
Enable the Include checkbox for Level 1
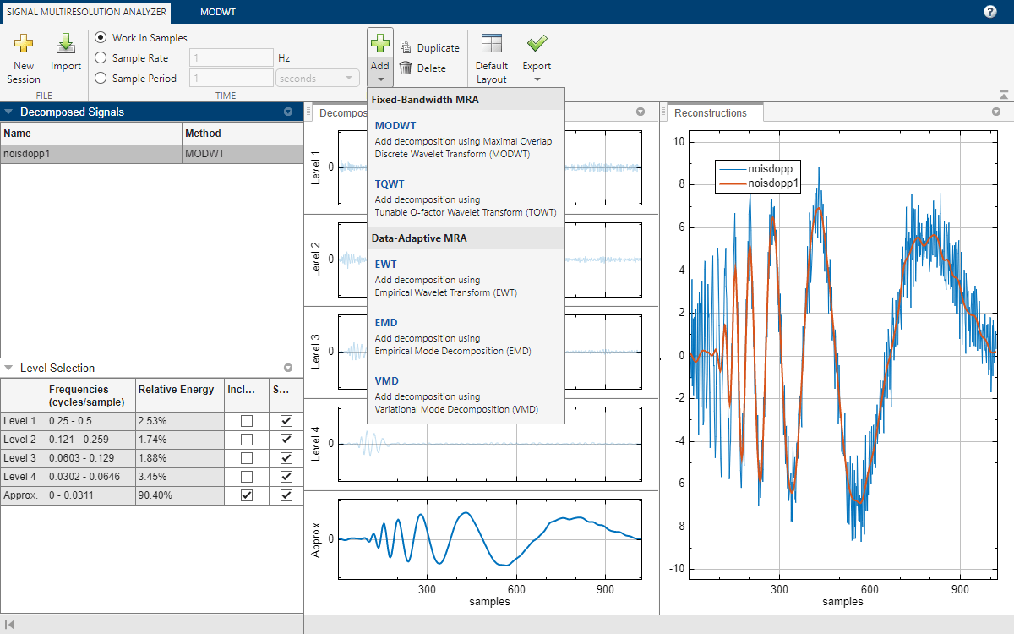(247, 421)
